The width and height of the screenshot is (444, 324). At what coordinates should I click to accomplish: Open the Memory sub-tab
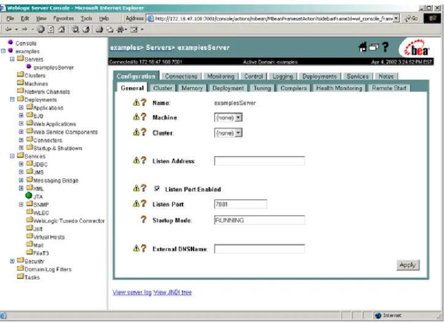pos(192,88)
